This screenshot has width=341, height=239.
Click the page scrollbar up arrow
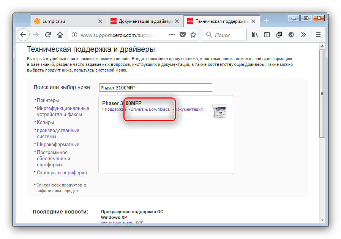322,46
